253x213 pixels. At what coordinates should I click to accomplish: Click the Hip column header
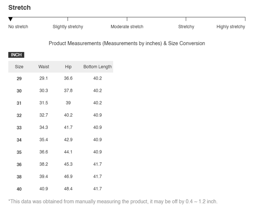coord(68,67)
